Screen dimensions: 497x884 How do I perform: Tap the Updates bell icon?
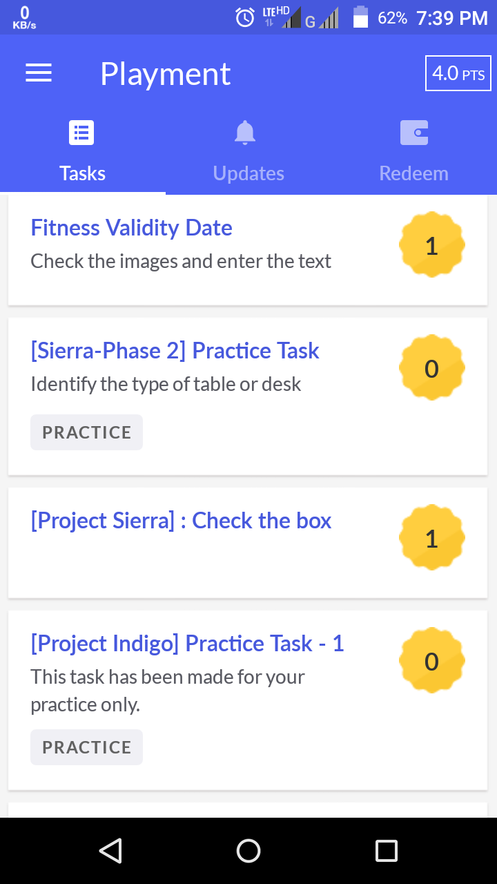click(x=245, y=133)
